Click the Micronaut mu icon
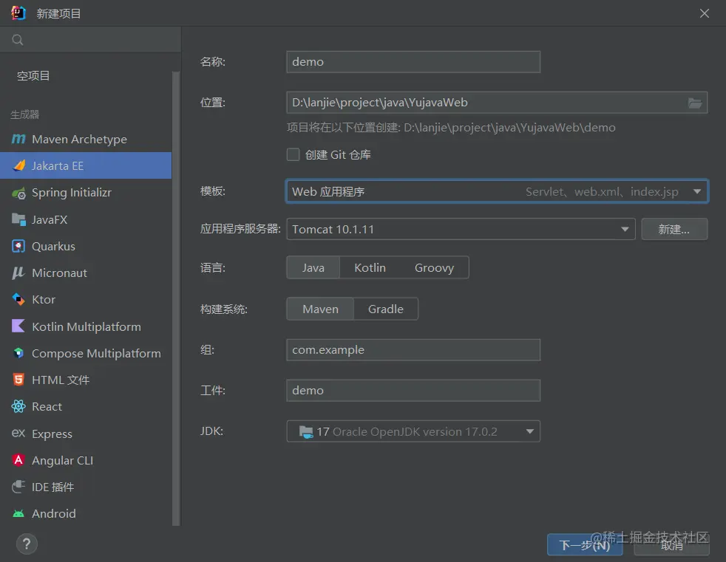The height and width of the screenshot is (562, 726). 18,273
